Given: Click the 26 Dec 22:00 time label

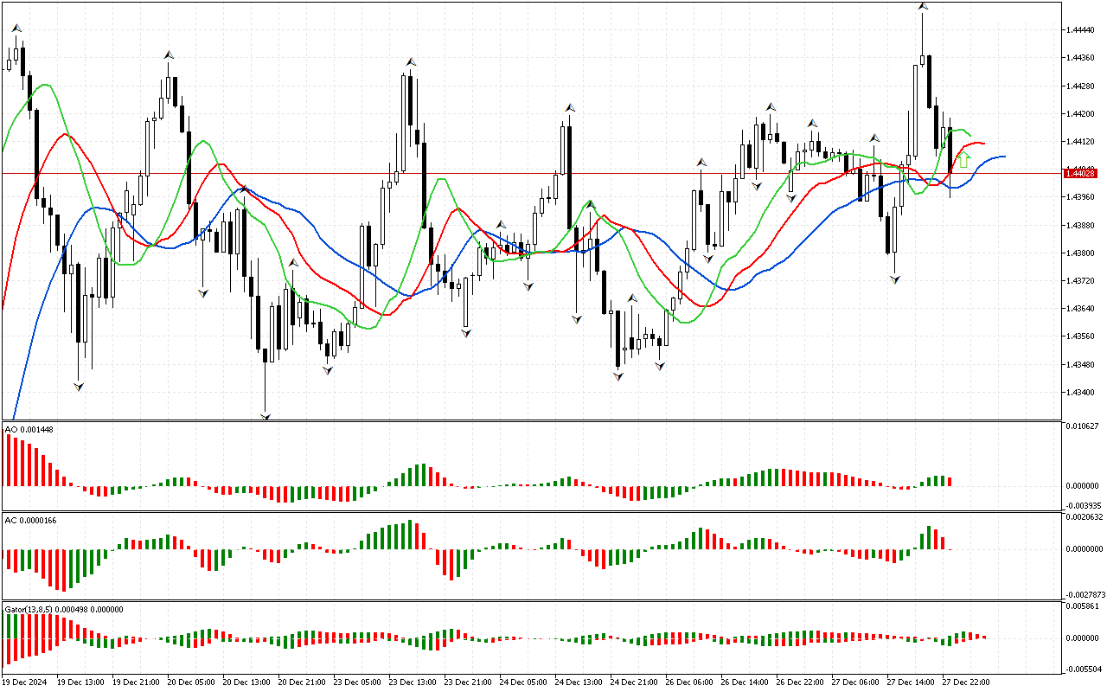Looking at the screenshot, I should (x=800, y=682).
